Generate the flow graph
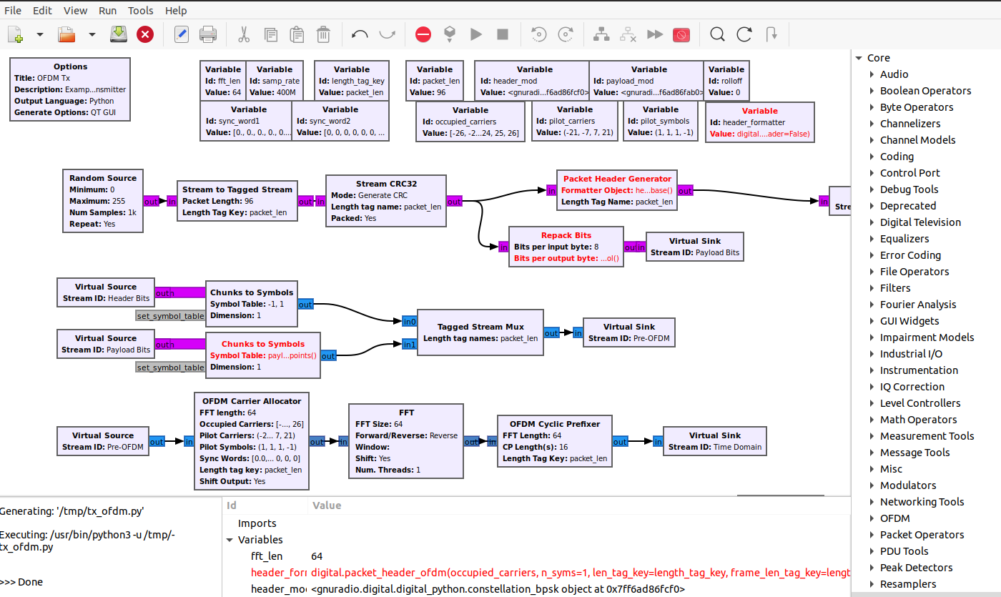Viewport: 1001px width, 597px height. [449, 34]
